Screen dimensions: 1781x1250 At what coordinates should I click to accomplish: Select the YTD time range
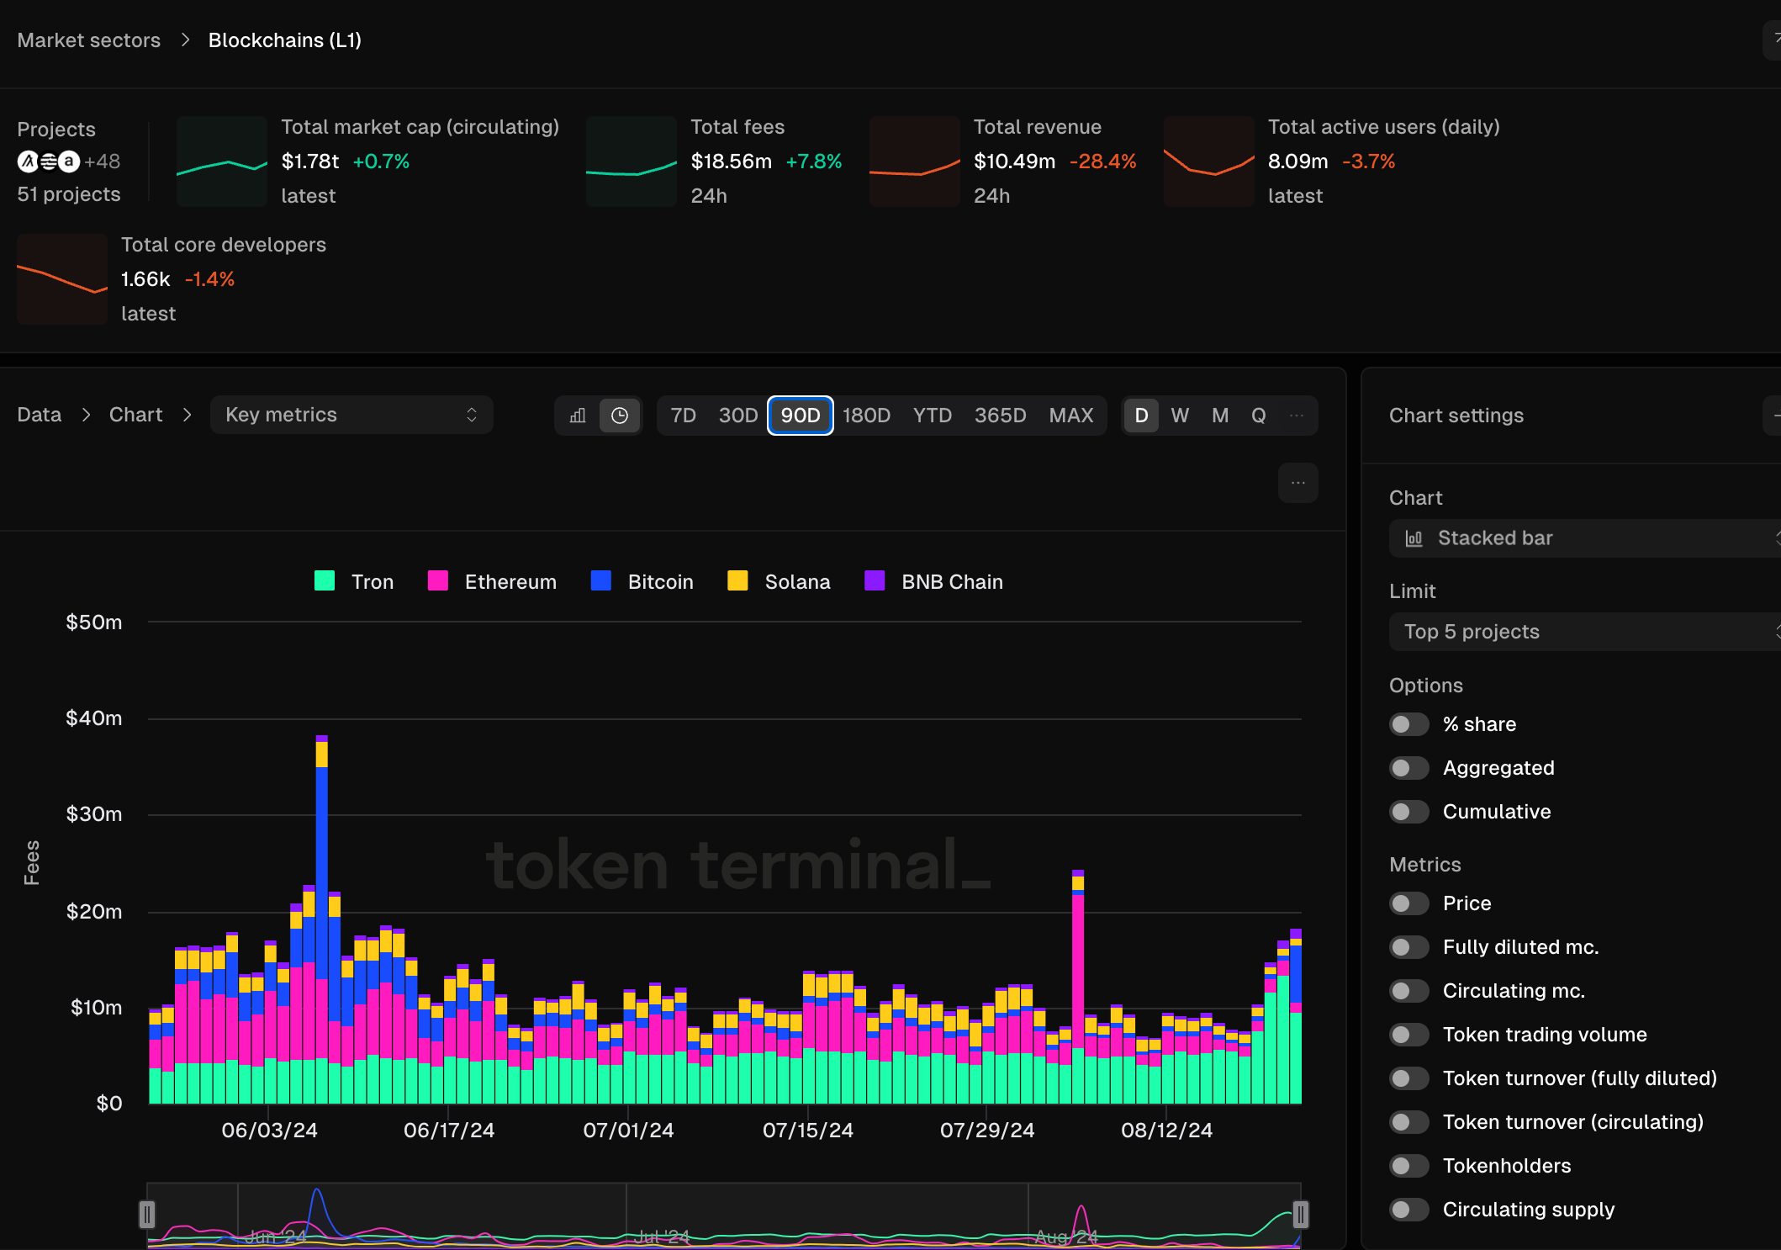(932, 416)
